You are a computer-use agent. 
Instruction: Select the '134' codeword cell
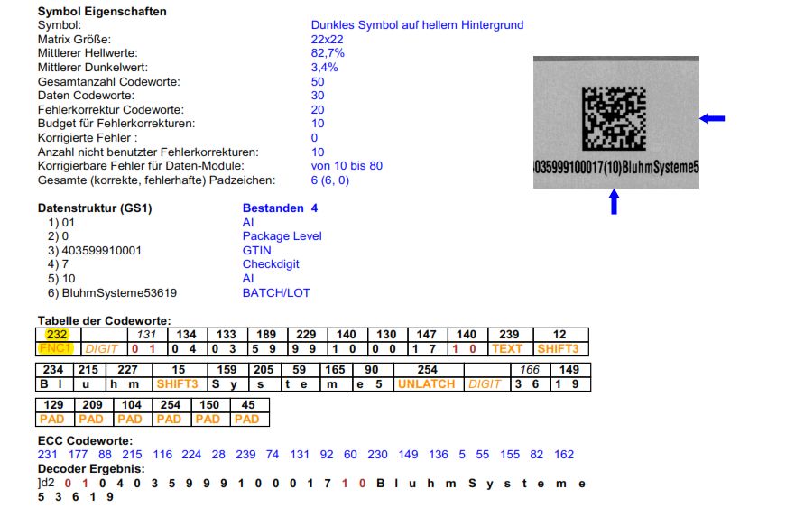[187, 335]
